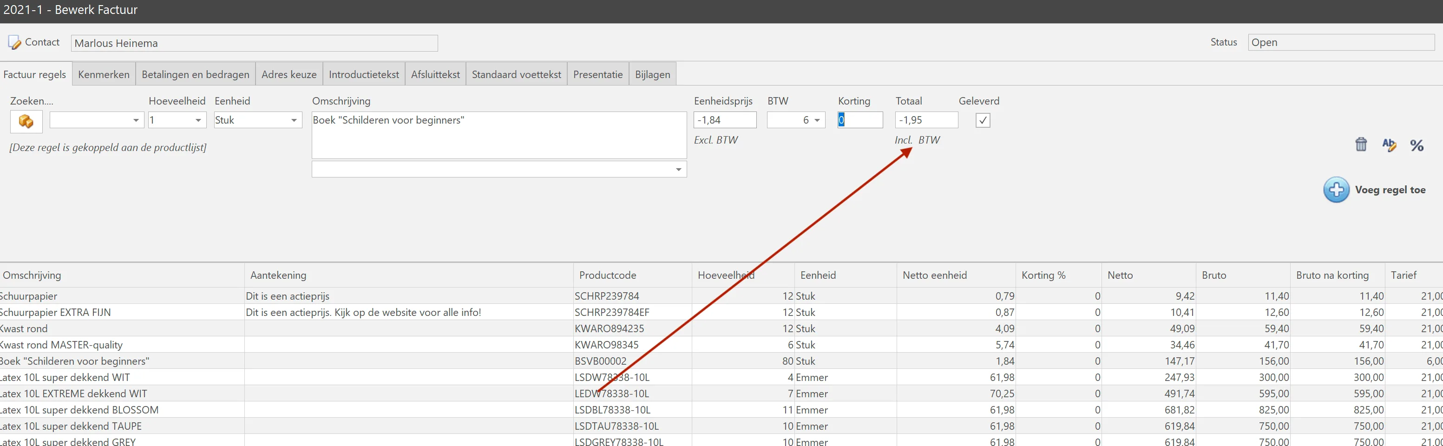Click the Korting % column header

point(1059,275)
